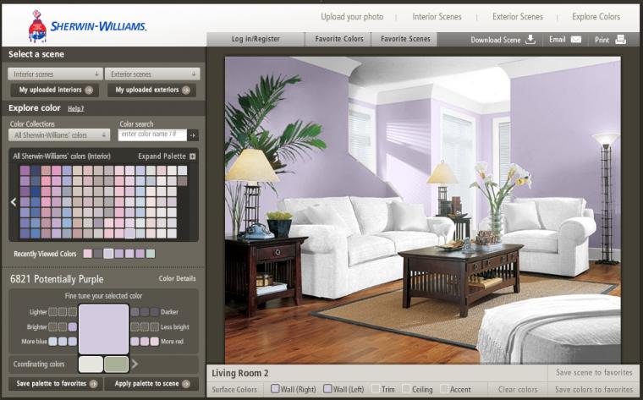Open the Exterior scenes dropdown
Screen dimensions: 643x400
tap(152, 74)
